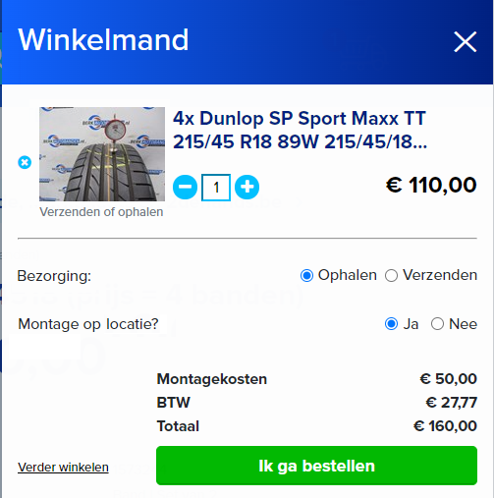Open the Dunlop tyre thumbnail image
This screenshot has height=498, width=494.
102,154
